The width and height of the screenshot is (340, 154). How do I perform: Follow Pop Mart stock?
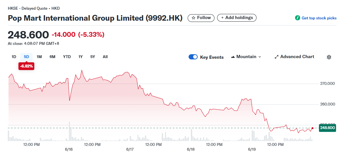coord(201,18)
